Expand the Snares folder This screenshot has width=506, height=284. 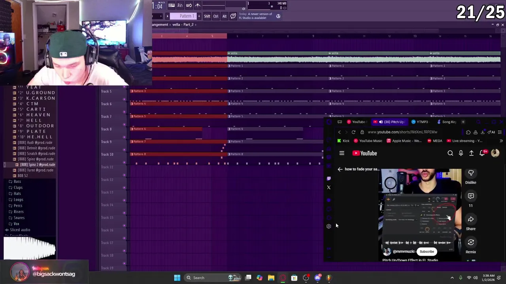click(x=17, y=218)
